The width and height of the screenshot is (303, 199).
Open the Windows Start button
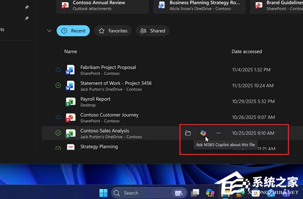point(104,193)
